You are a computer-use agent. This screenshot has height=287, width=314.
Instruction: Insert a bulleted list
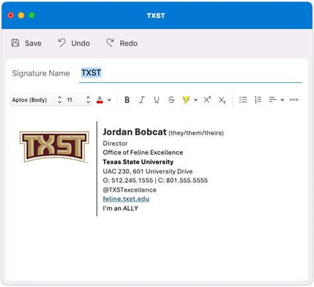point(243,100)
